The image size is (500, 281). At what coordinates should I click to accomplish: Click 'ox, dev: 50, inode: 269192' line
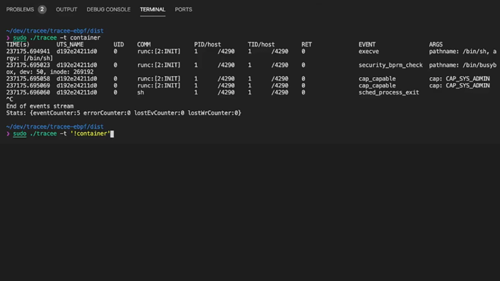(50, 72)
